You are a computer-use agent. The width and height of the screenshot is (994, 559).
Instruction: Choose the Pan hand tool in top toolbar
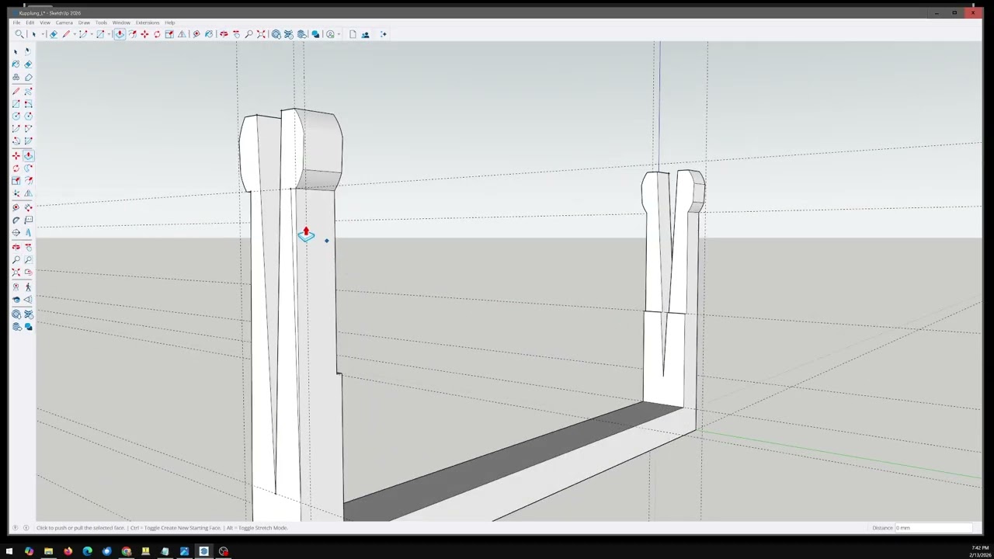[x=236, y=34]
